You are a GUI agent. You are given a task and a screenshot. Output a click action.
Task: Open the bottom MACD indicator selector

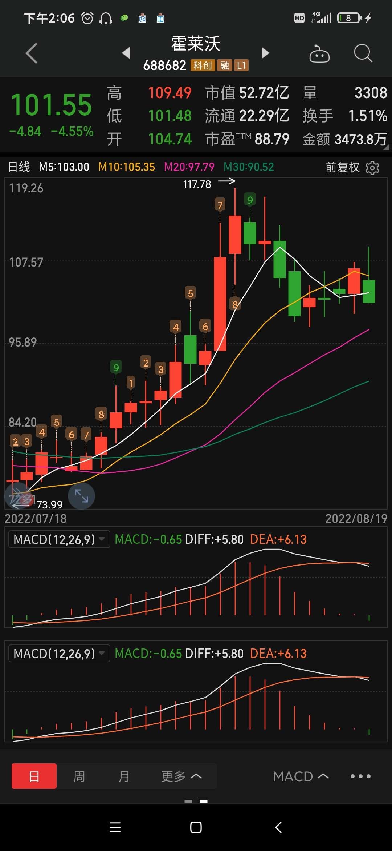click(x=301, y=776)
